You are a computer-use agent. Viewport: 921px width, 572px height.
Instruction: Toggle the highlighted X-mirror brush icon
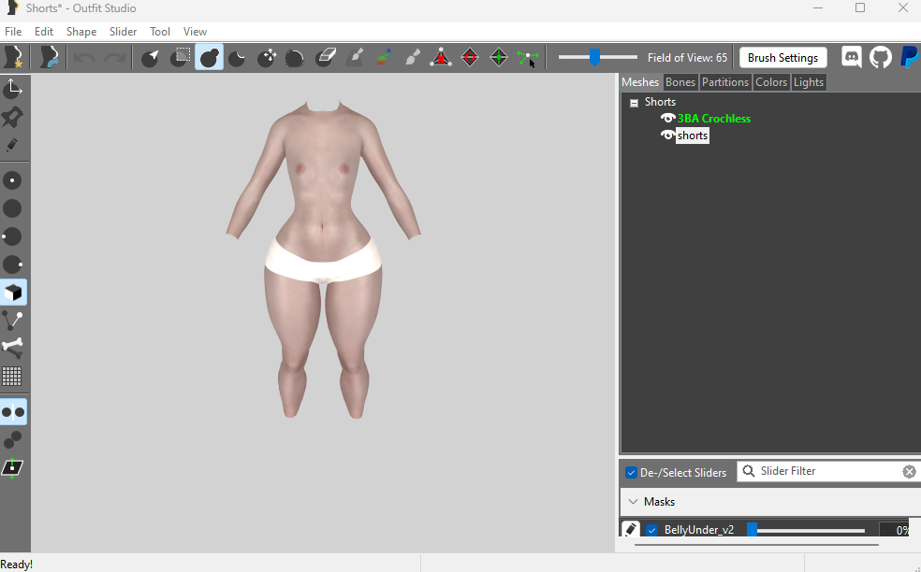[x=13, y=412]
